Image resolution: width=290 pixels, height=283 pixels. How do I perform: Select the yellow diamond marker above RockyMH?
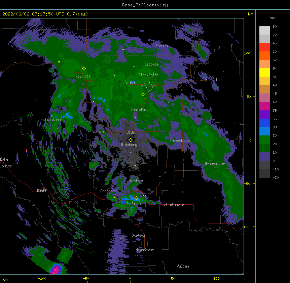[84, 69]
